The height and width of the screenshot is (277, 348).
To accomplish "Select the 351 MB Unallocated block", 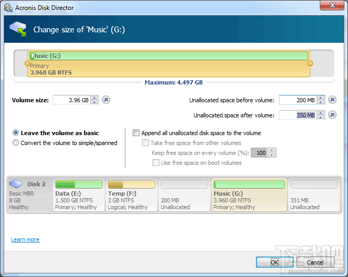I will (314, 195).
